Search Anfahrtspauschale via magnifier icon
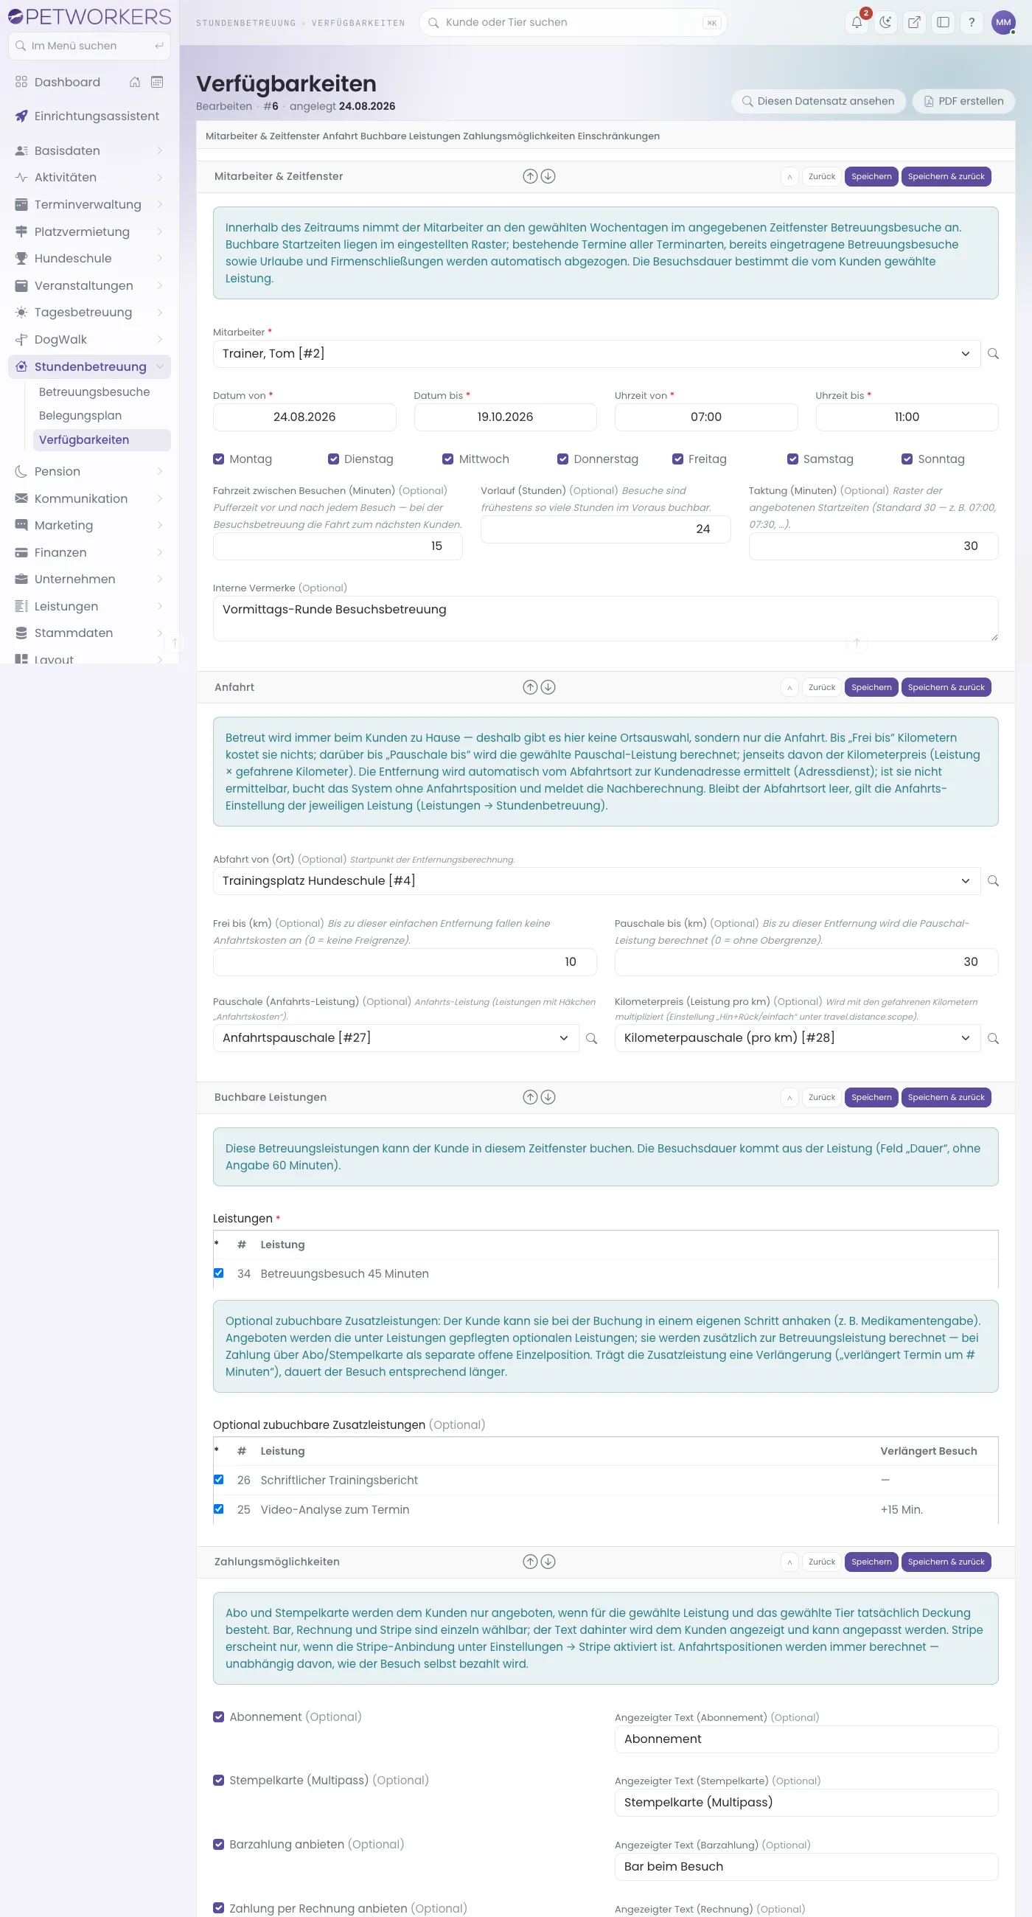 (x=591, y=1038)
